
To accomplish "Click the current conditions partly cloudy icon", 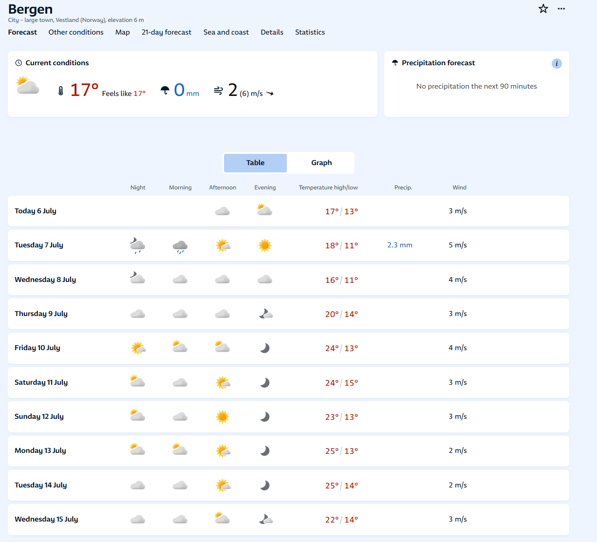I will [28, 85].
